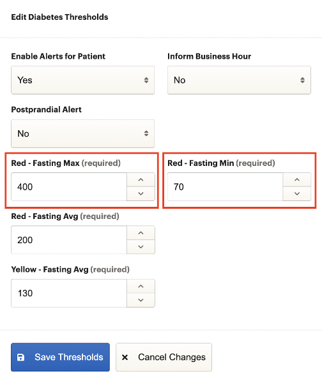
Task: Click Cancel Changes button
Action: coord(164,357)
